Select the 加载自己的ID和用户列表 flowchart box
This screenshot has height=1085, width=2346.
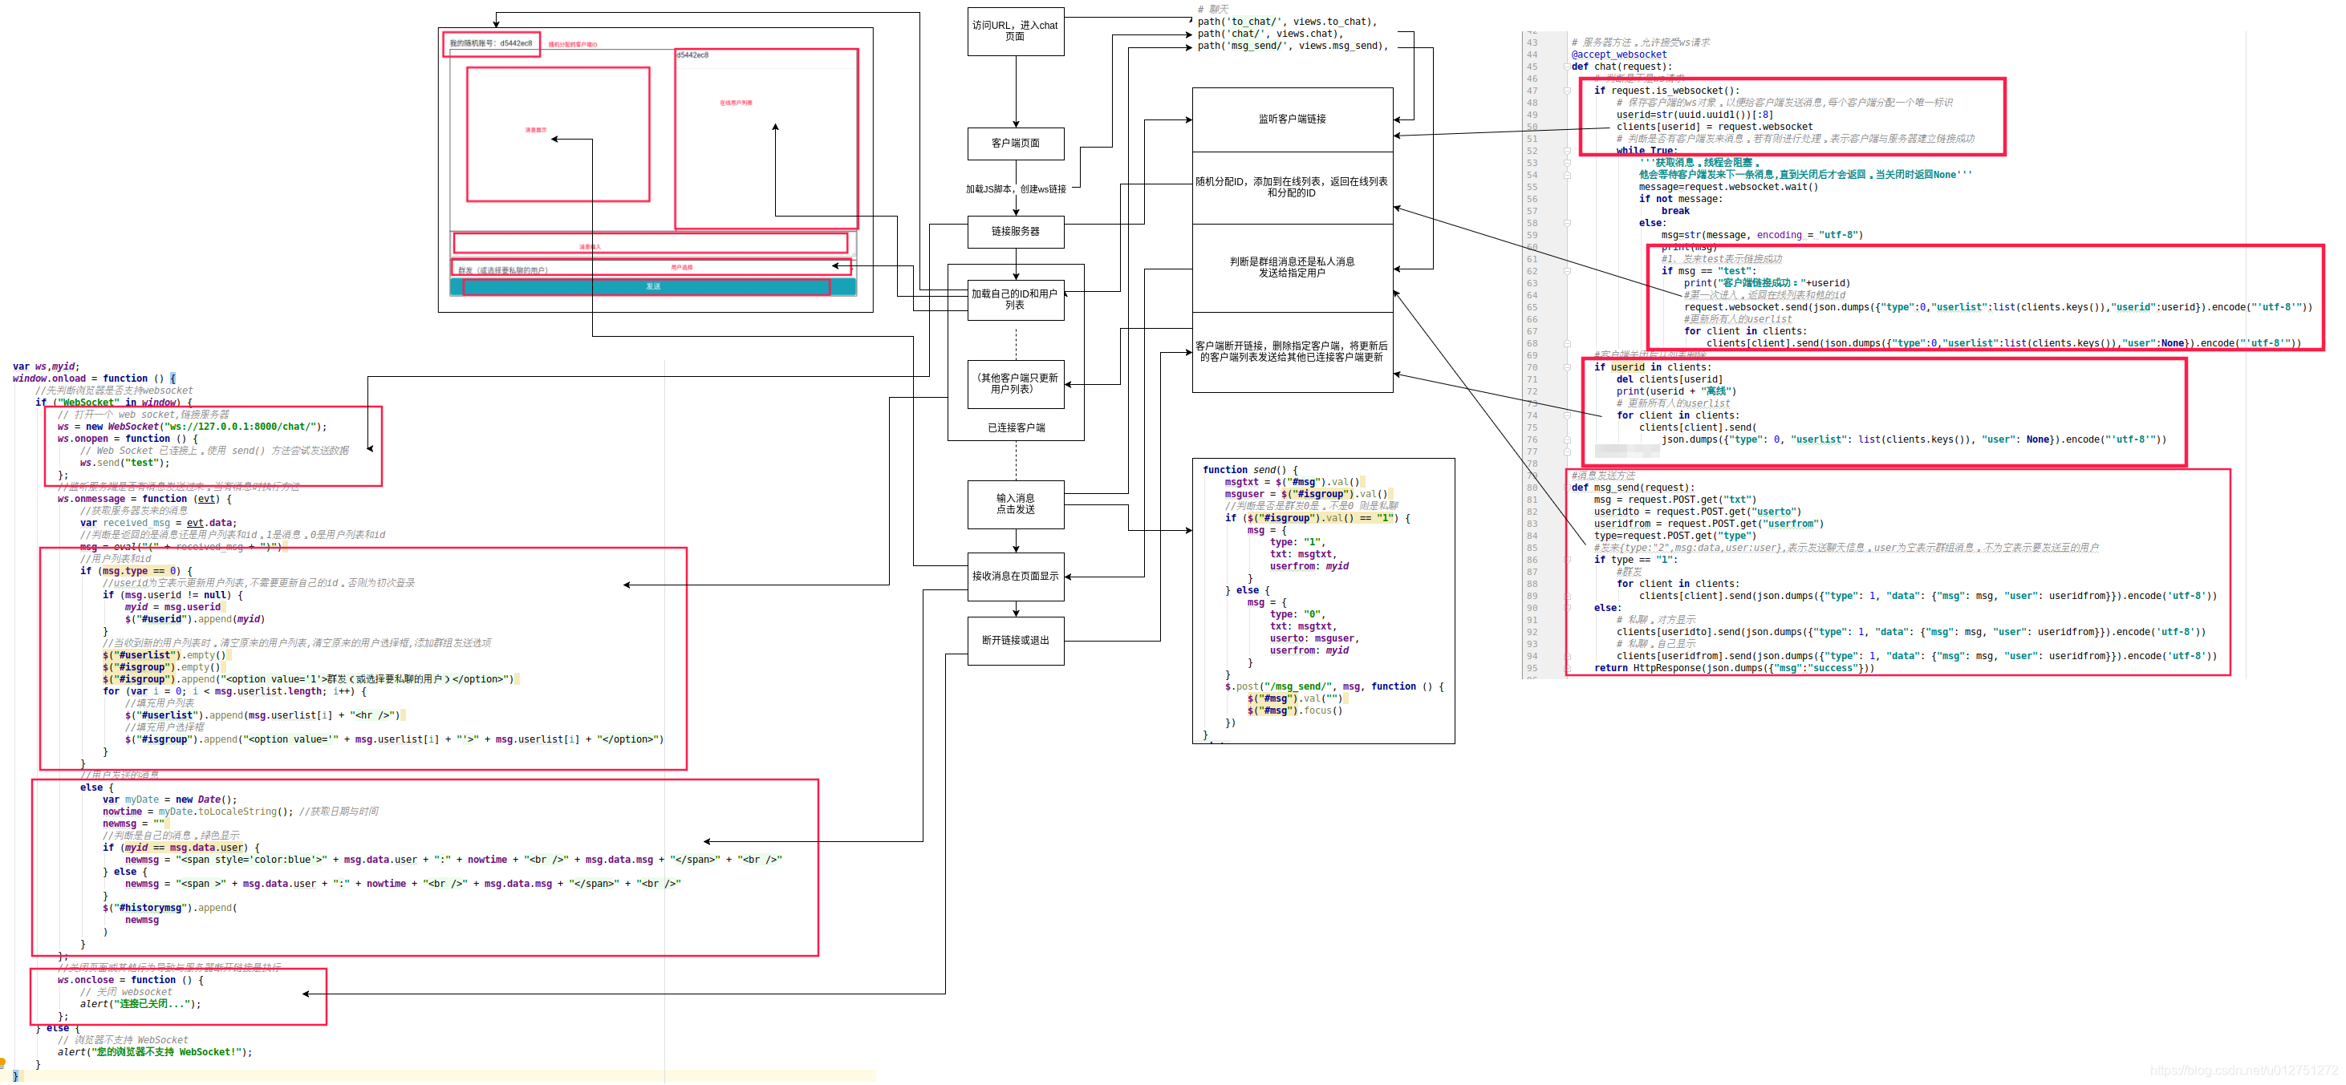click(1016, 299)
